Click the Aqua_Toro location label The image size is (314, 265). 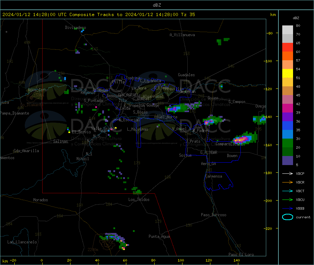pyautogui.click(x=37, y=90)
